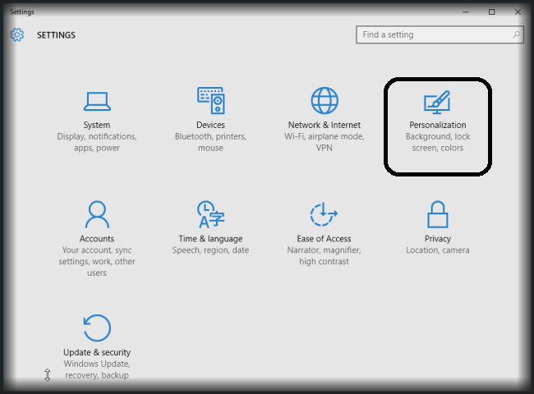This screenshot has width=534, height=394.
Task: Open the Personalization paintbrush monitor icon
Action: [438, 102]
